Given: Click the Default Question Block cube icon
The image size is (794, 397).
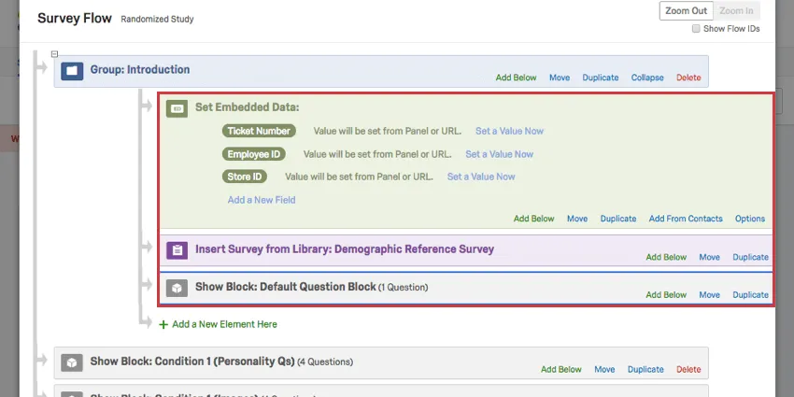Looking at the screenshot, I should click(177, 288).
